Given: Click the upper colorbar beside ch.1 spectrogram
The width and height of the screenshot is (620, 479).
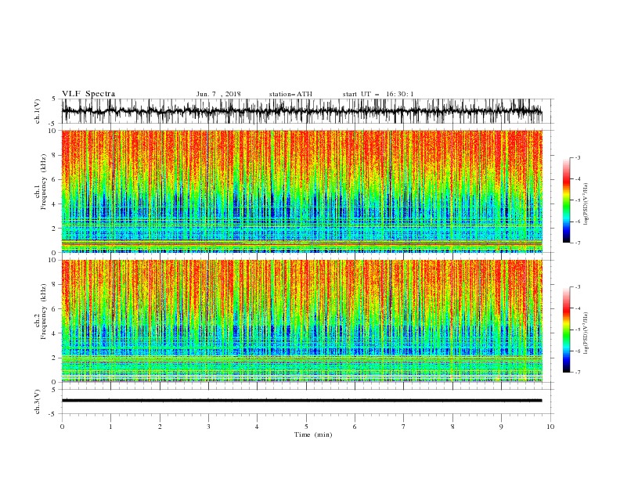Looking at the screenshot, I should (566, 200).
